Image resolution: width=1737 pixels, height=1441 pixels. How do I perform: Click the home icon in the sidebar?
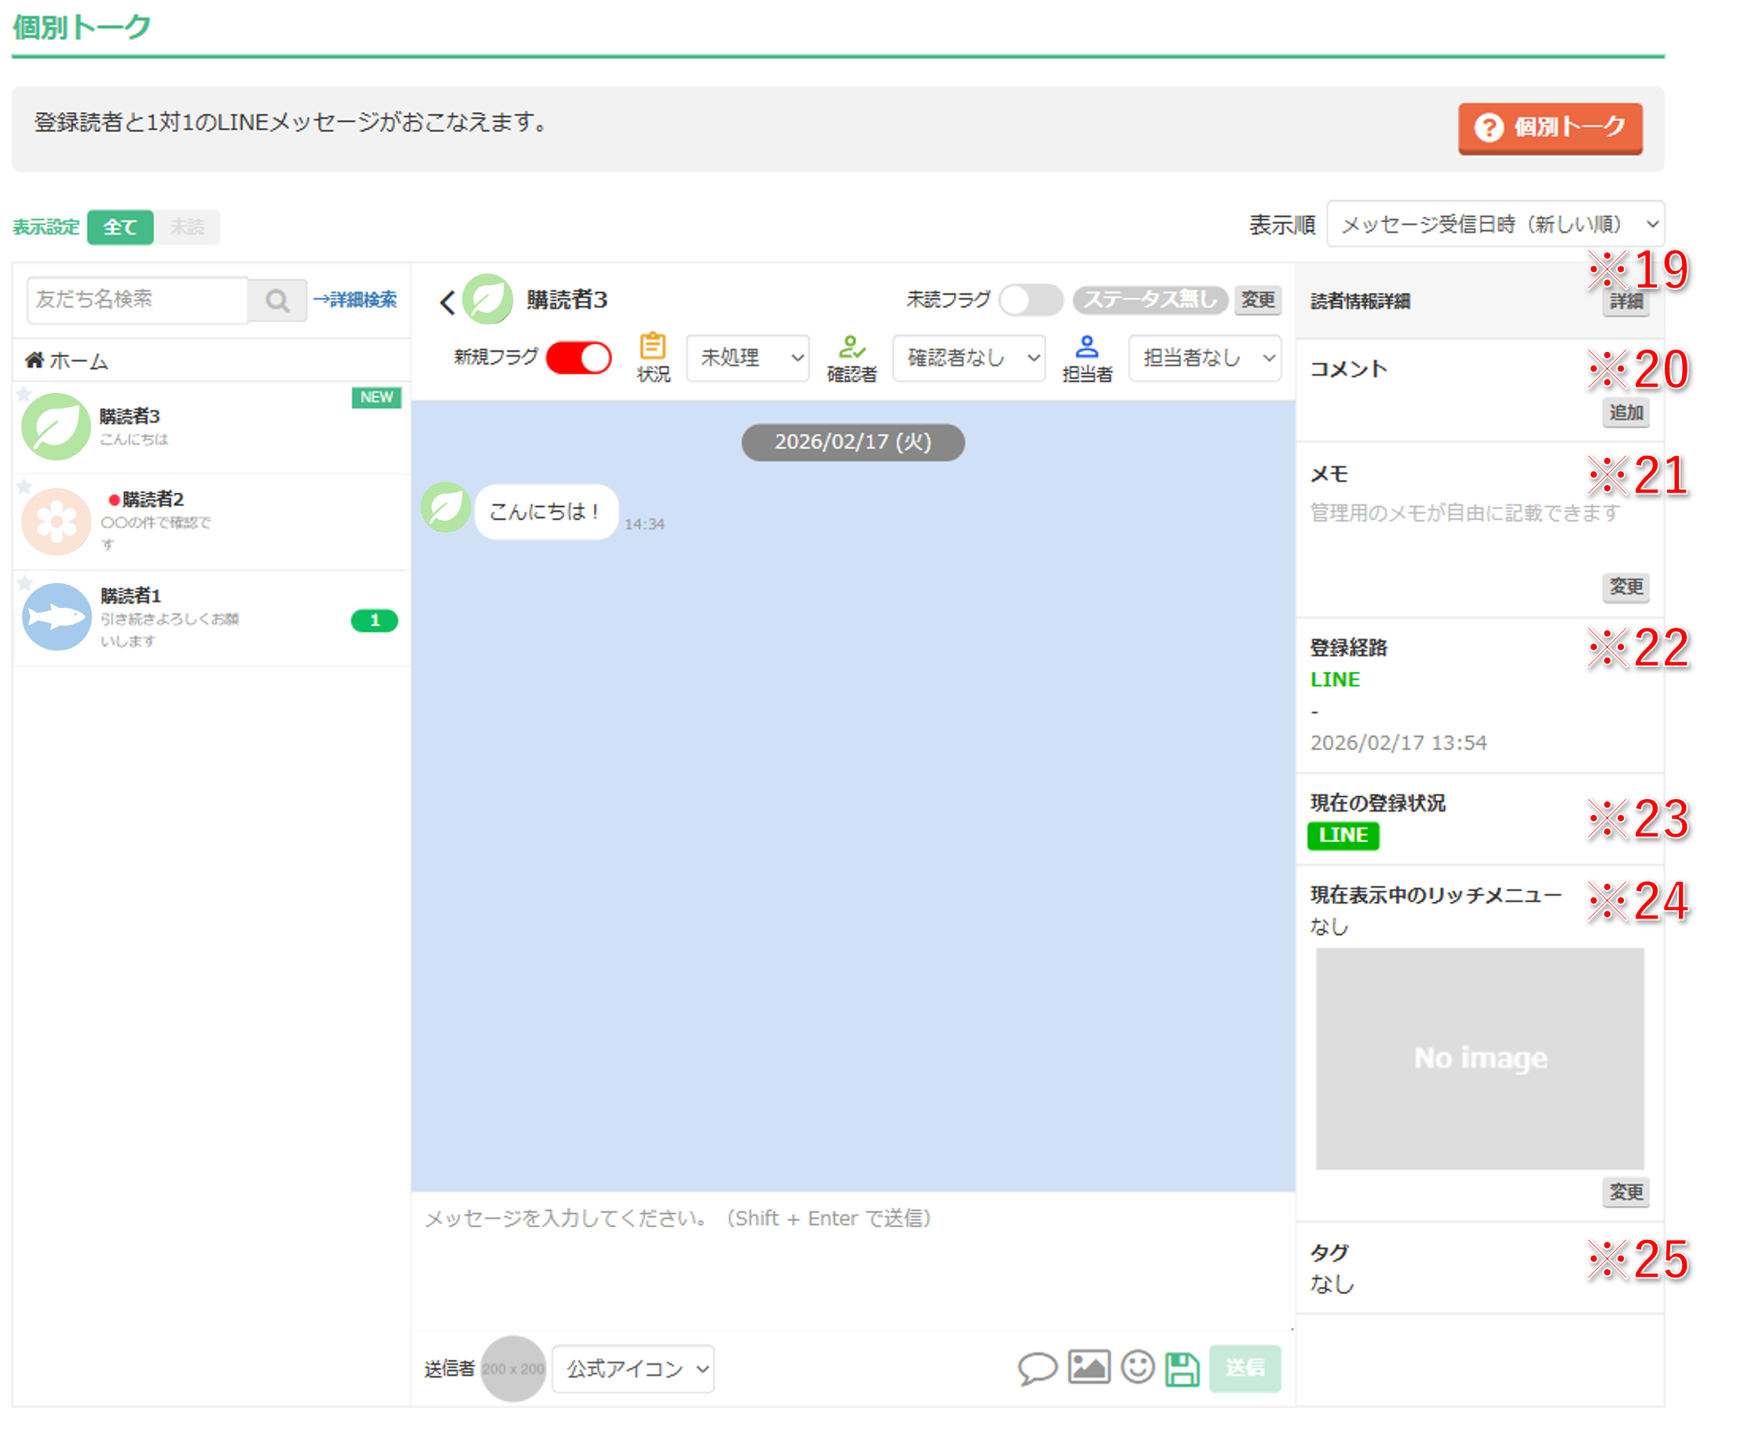click(x=35, y=361)
